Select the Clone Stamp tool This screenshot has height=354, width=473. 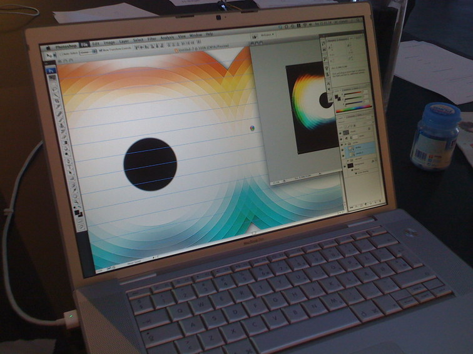(61, 125)
